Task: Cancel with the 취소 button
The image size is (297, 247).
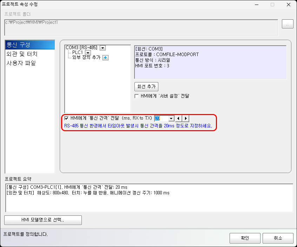Action: click(x=278, y=238)
